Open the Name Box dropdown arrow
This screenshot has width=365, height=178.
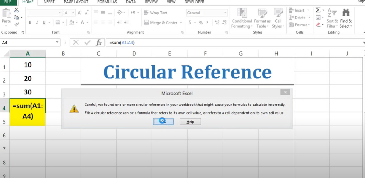[57, 42]
